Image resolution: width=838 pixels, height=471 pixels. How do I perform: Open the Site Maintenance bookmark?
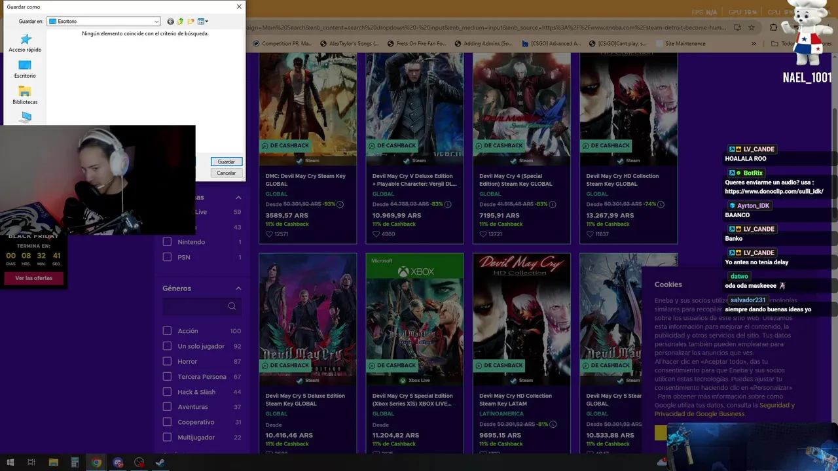(x=680, y=44)
